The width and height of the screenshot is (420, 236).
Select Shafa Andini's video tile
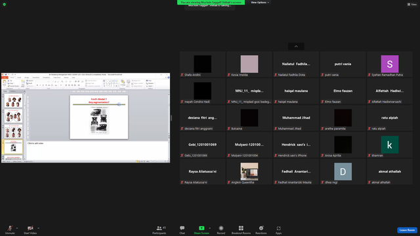203,64
